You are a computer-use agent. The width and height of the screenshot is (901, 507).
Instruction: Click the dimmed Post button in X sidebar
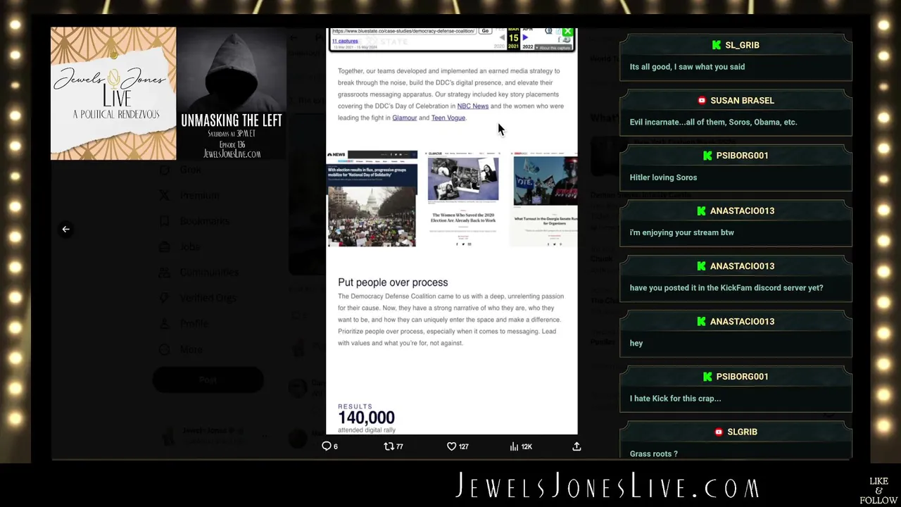(208, 380)
